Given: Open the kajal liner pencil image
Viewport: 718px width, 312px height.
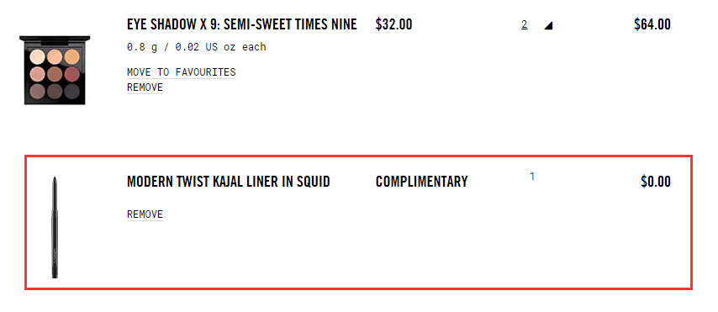Looking at the screenshot, I should coord(55,227).
